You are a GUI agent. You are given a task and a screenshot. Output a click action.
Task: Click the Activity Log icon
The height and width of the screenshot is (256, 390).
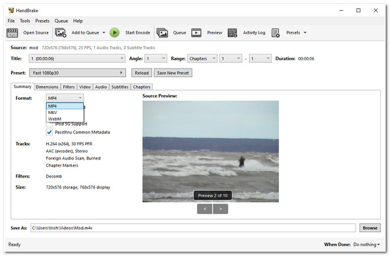pos(232,33)
